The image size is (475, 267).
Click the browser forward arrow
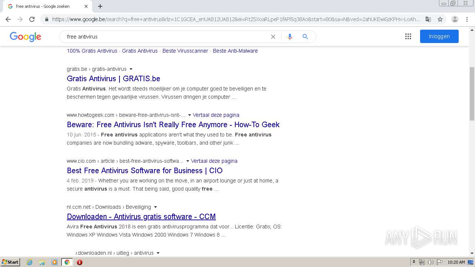click(20, 19)
